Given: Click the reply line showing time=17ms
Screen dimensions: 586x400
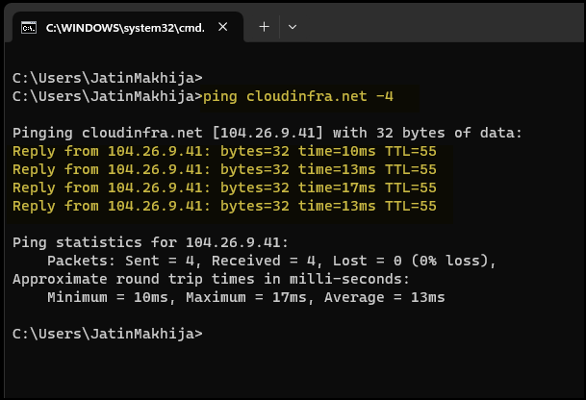Looking at the screenshot, I should (224, 187).
